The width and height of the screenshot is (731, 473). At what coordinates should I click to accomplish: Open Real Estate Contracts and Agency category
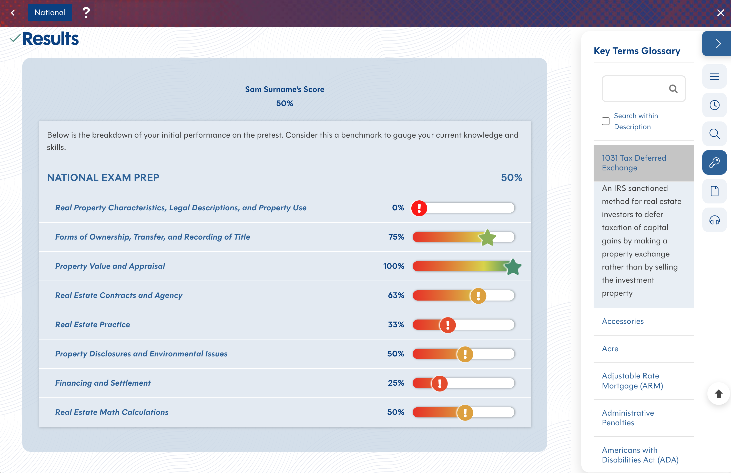click(x=119, y=295)
